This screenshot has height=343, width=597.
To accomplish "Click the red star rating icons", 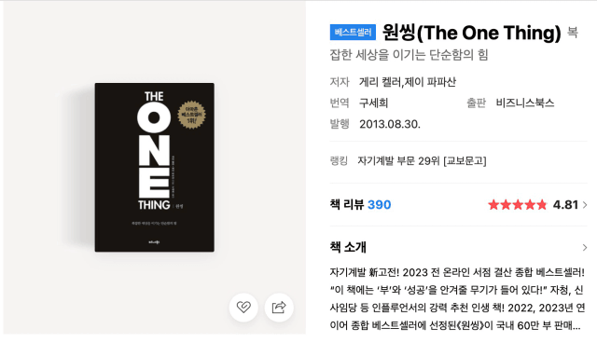I will pos(518,205).
